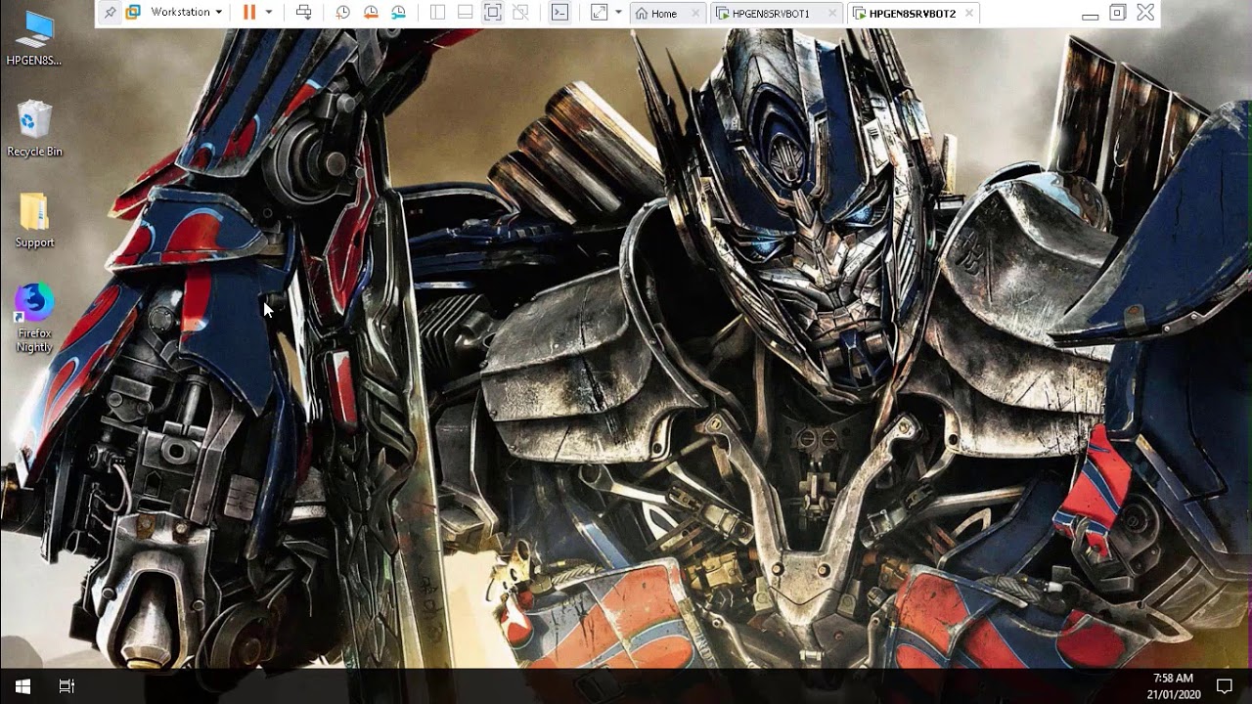Click the stretch guest display icon

point(599,13)
